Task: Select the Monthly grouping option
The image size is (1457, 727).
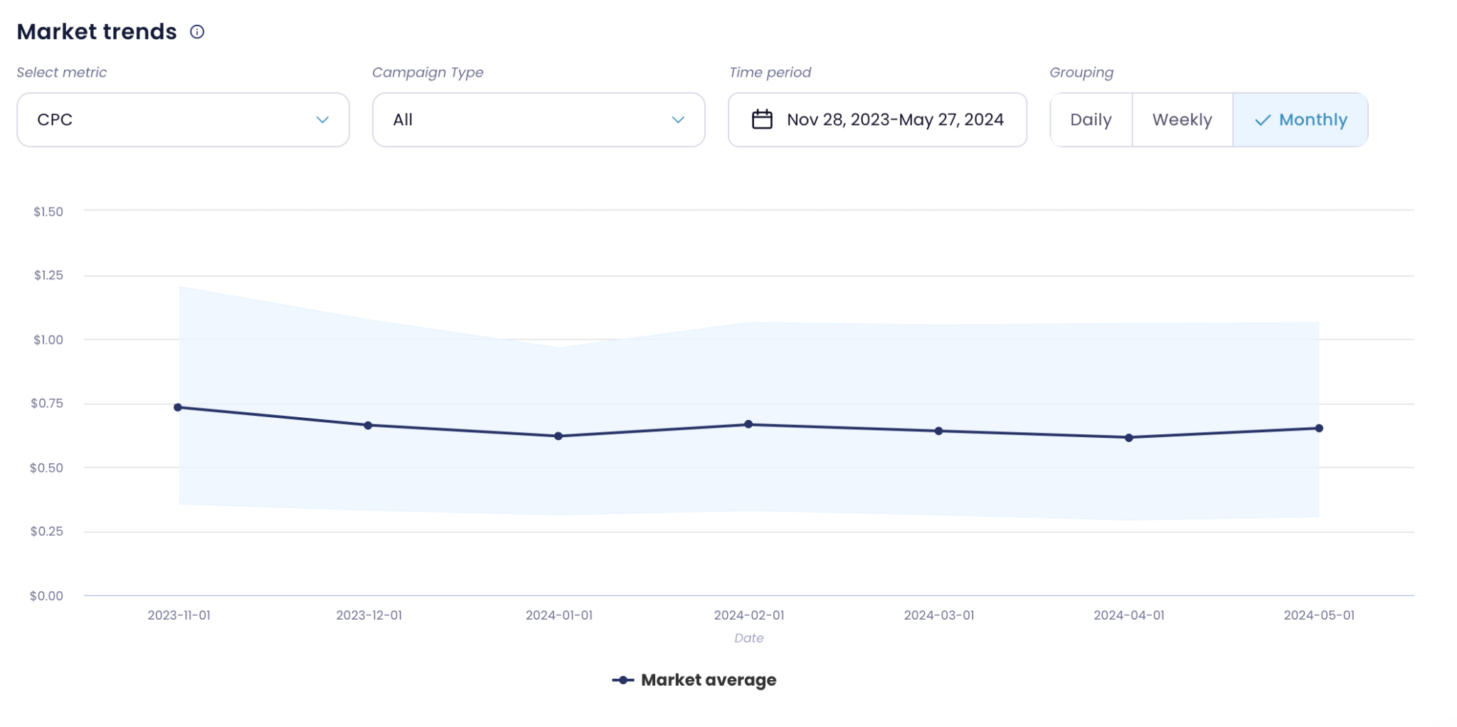Action: [x=1300, y=119]
